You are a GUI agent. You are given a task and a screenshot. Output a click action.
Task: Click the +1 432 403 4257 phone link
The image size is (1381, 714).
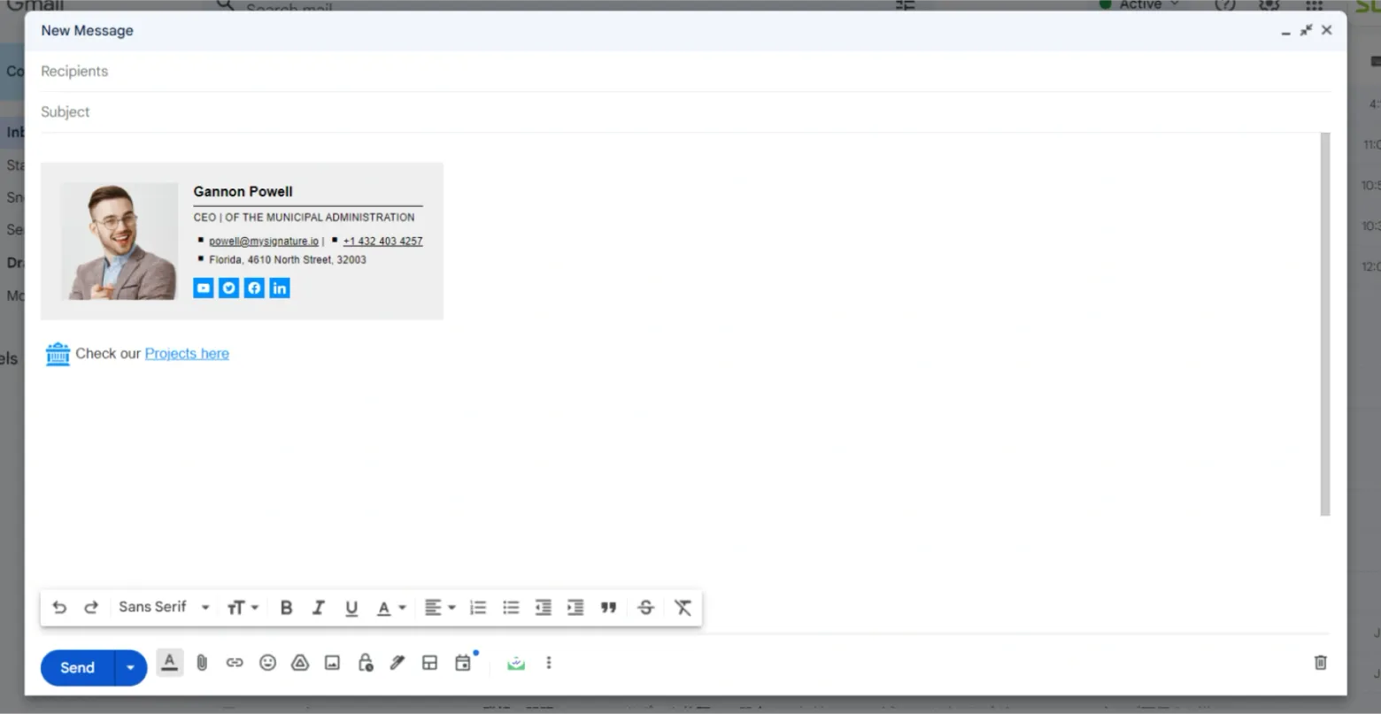tap(382, 241)
